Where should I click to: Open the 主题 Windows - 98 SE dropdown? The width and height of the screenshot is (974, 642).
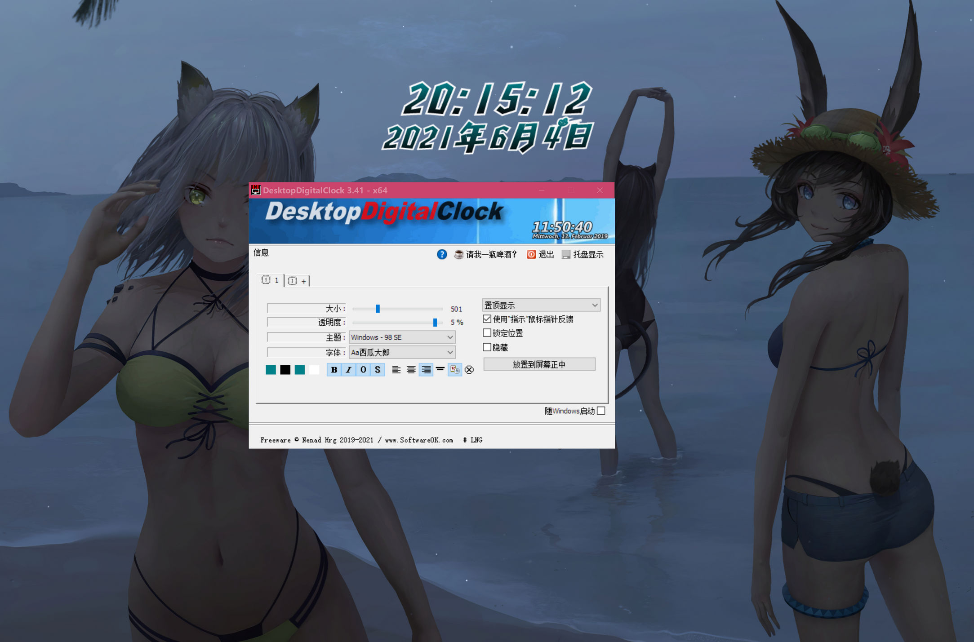(402, 337)
